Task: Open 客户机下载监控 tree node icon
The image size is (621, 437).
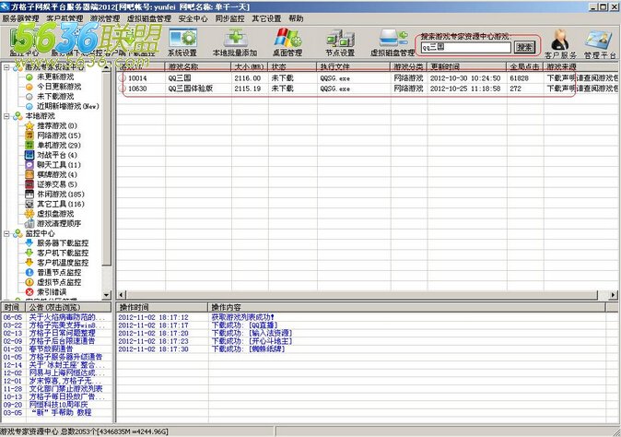Action: point(29,253)
